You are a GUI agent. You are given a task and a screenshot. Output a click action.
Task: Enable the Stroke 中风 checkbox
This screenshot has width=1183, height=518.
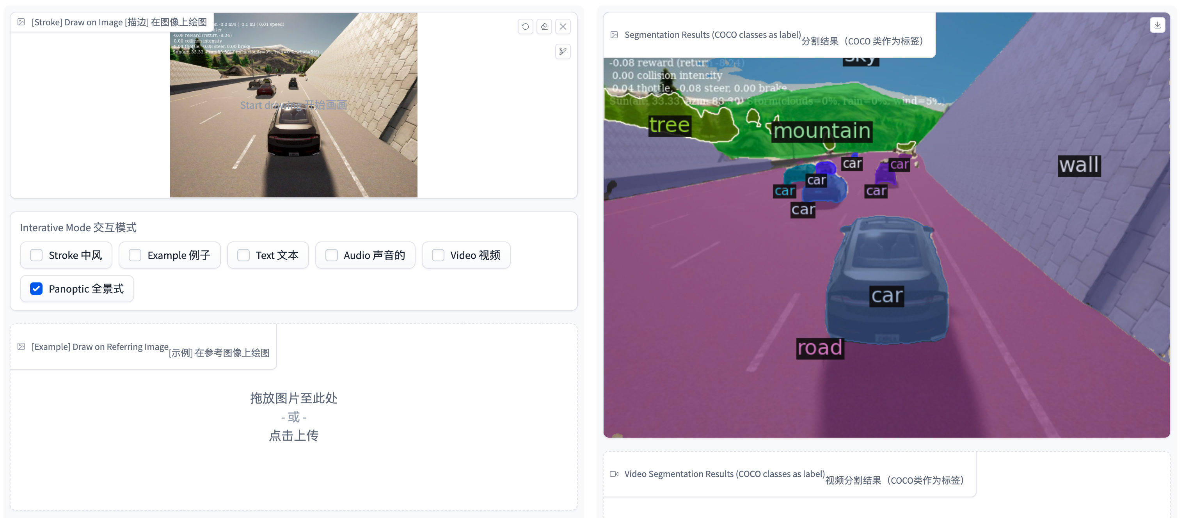click(x=36, y=255)
